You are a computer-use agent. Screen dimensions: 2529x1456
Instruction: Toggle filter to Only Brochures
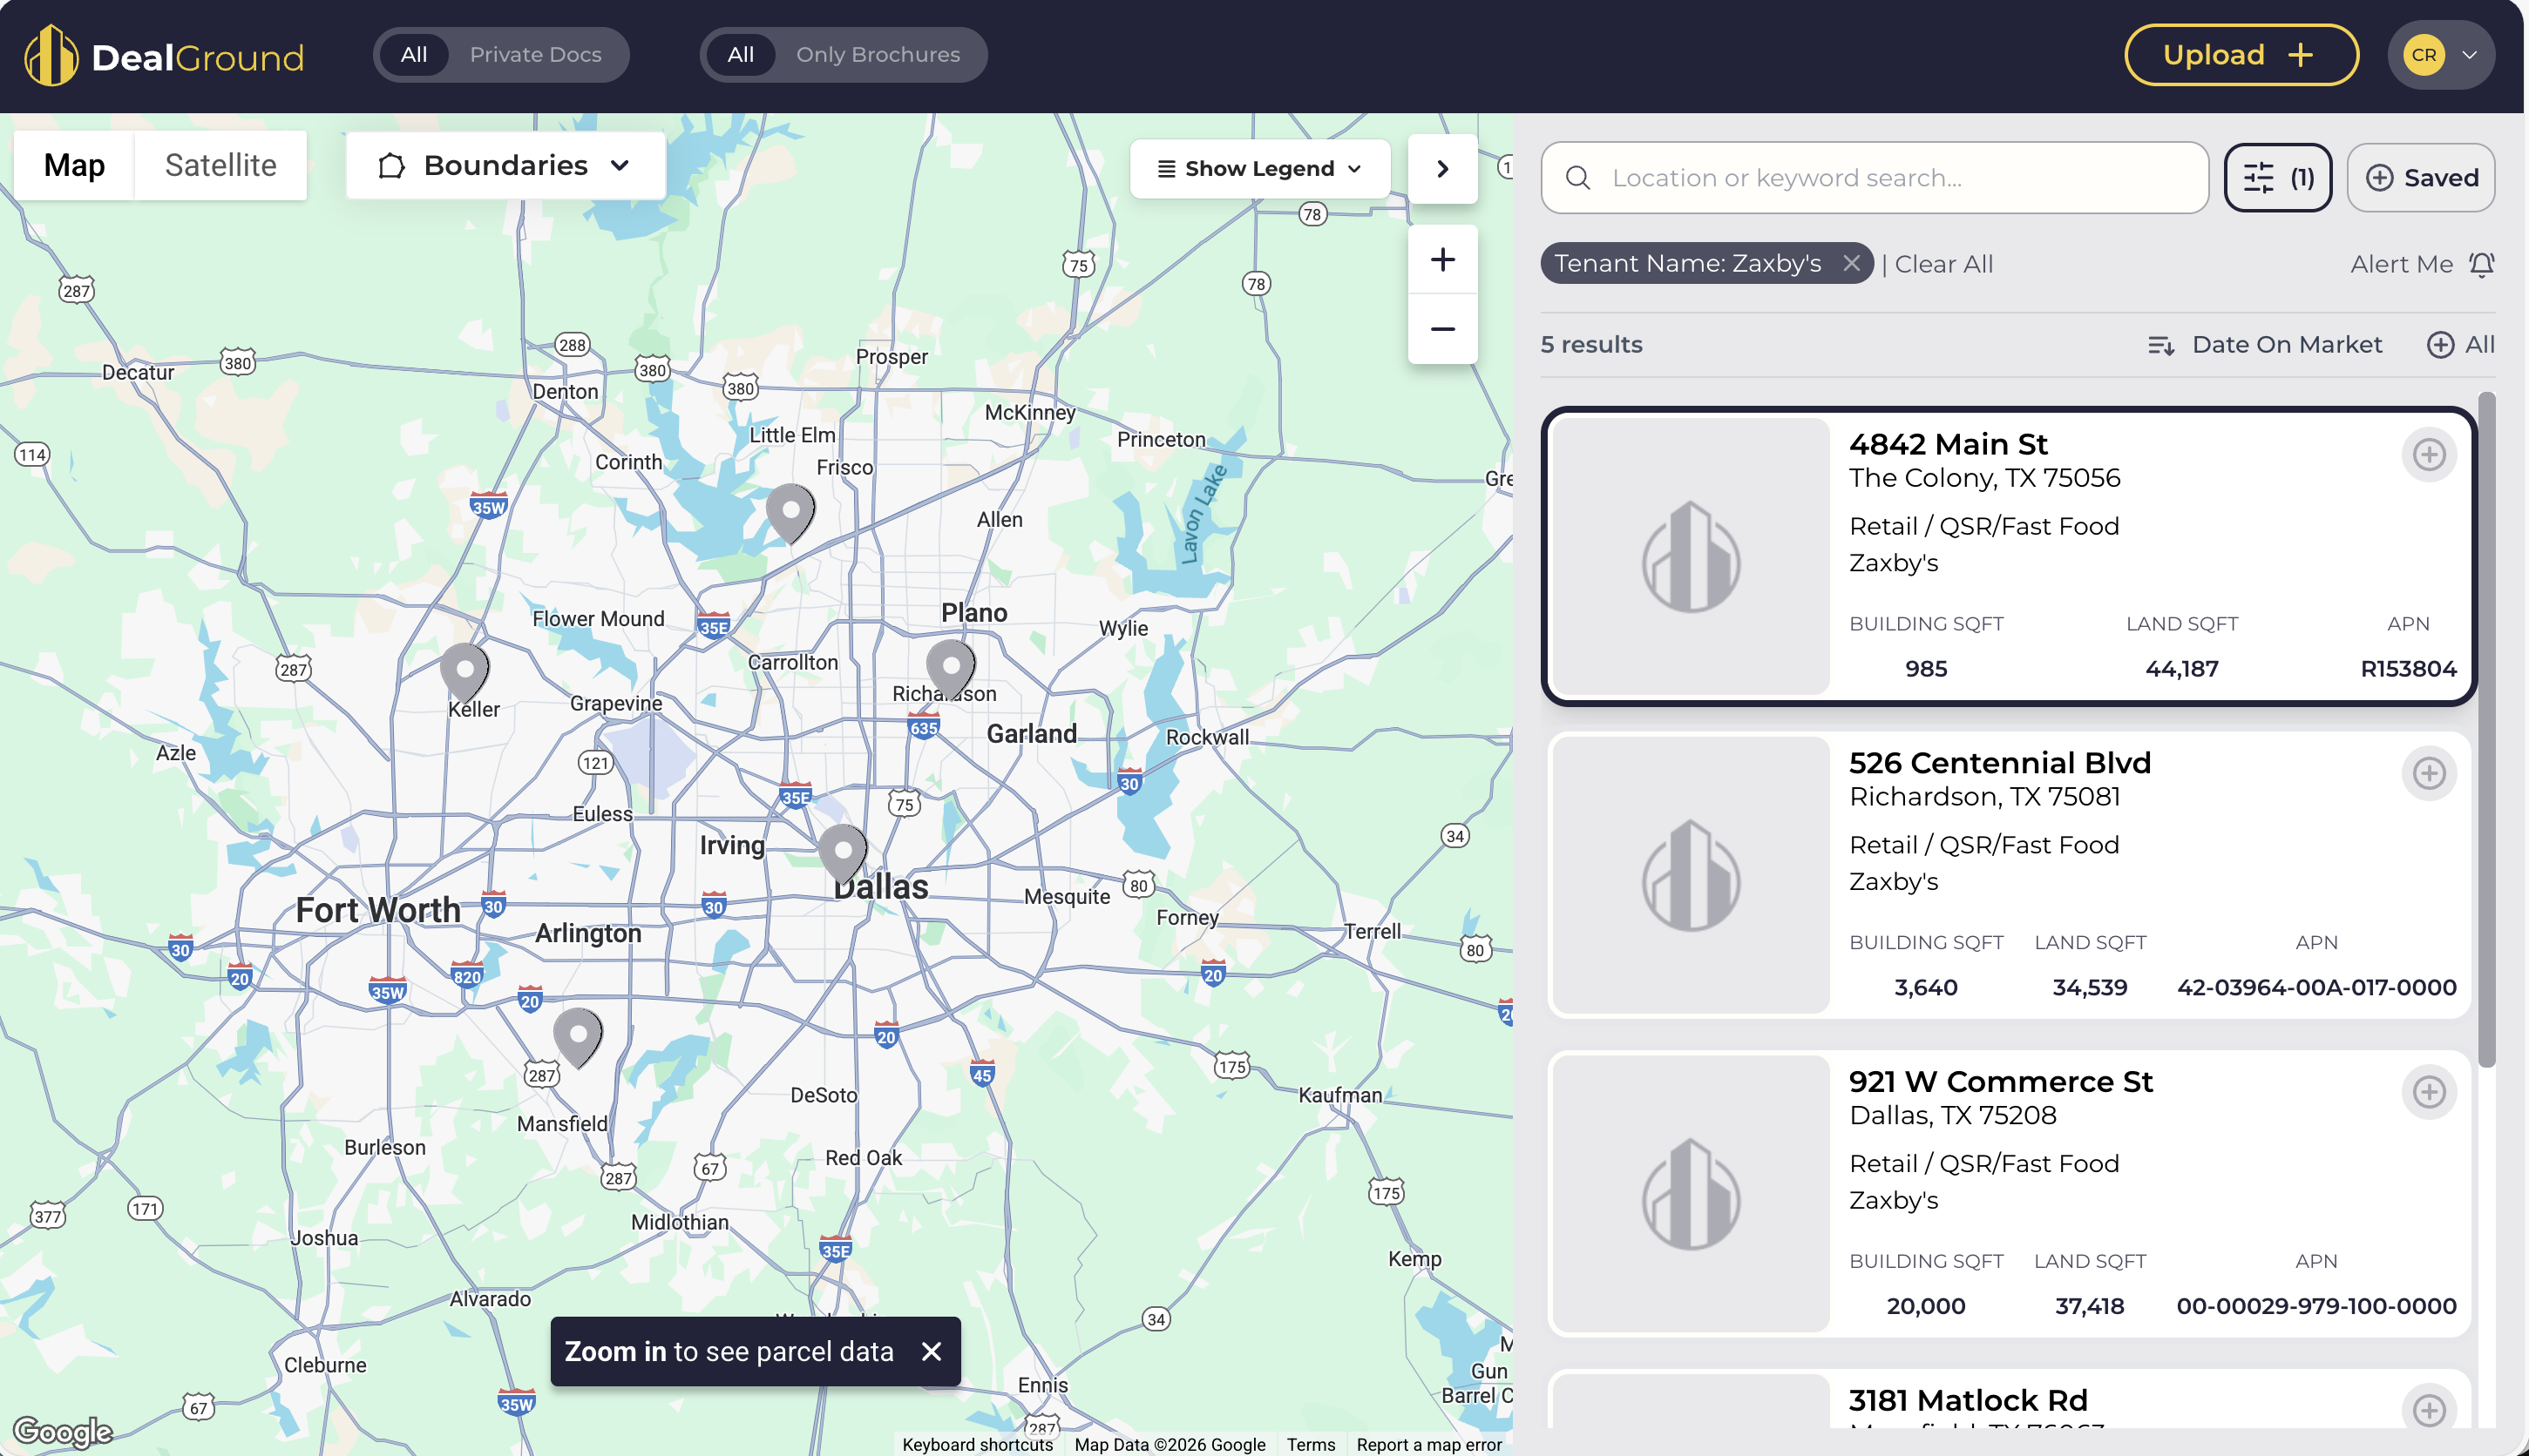point(877,55)
